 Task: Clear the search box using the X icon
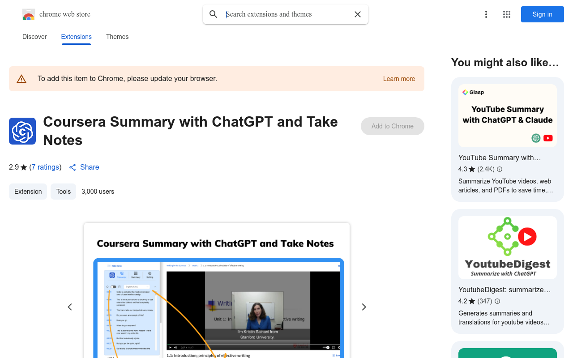(x=357, y=14)
